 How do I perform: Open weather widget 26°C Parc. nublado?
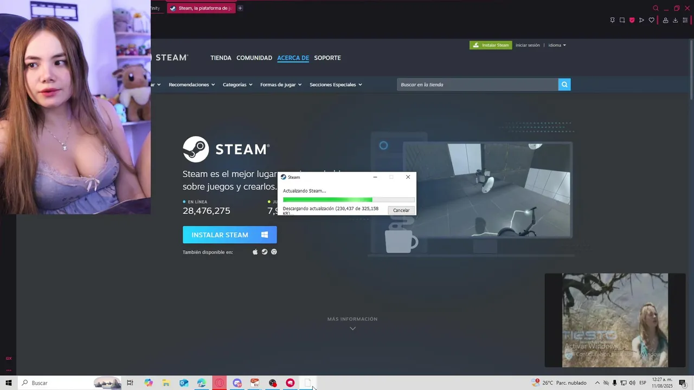click(559, 383)
